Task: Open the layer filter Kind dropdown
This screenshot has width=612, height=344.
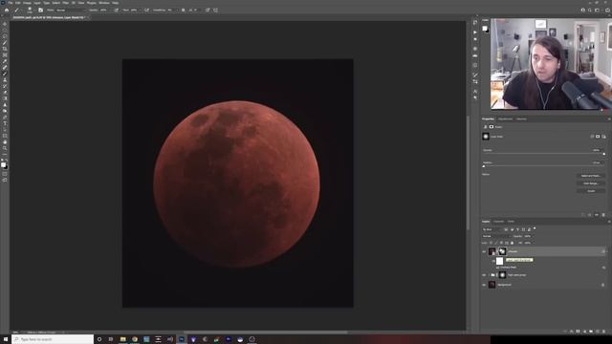Action: coord(492,229)
